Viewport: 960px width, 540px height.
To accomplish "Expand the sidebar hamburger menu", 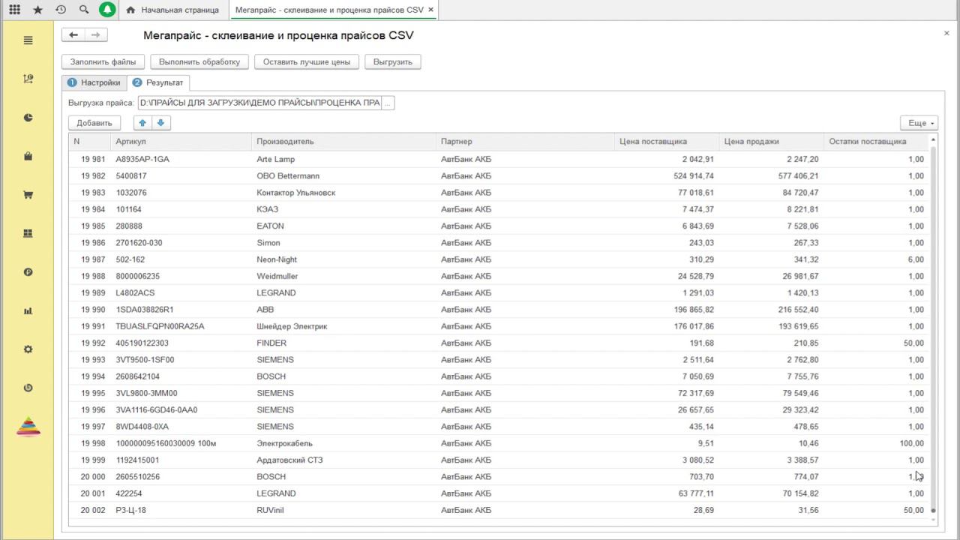I will (x=28, y=40).
